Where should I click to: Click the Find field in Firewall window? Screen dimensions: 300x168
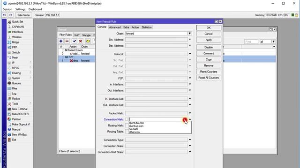tap(251, 42)
